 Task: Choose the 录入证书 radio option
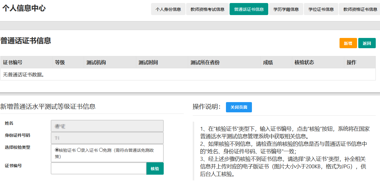pyautogui.click(x=79, y=150)
